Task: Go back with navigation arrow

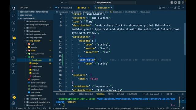Action: [62, 2]
